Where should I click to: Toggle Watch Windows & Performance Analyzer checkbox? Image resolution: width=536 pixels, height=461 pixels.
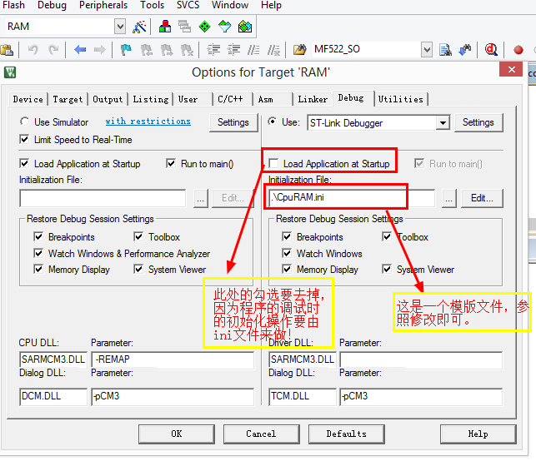[38, 253]
